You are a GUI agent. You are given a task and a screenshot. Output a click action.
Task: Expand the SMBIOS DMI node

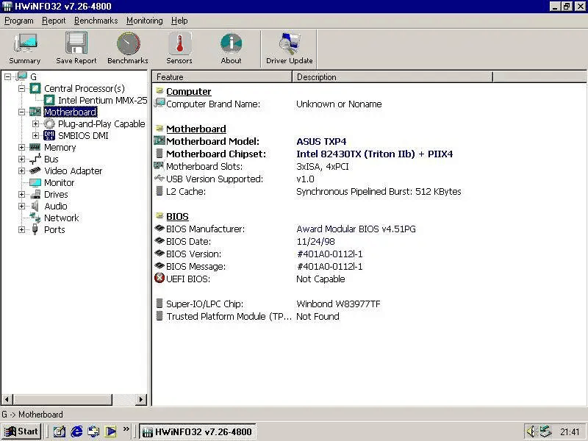coord(36,136)
